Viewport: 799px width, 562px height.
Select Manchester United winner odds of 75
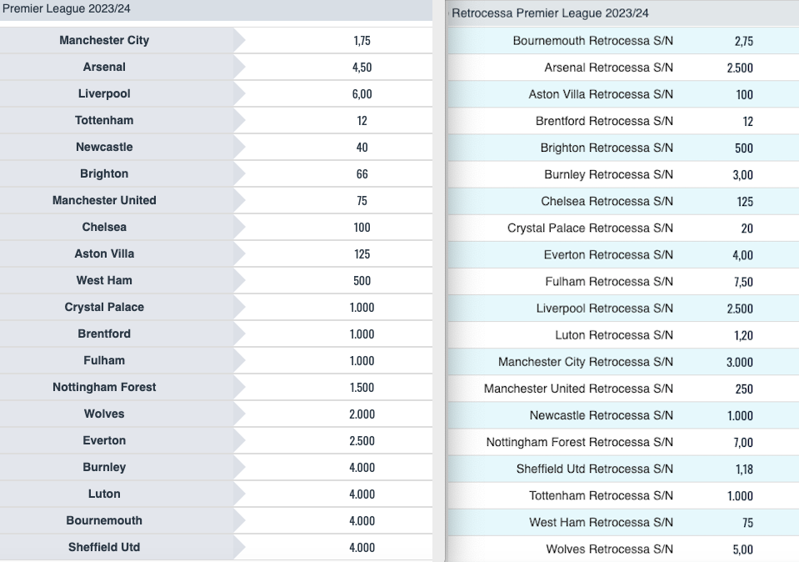click(362, 201)
